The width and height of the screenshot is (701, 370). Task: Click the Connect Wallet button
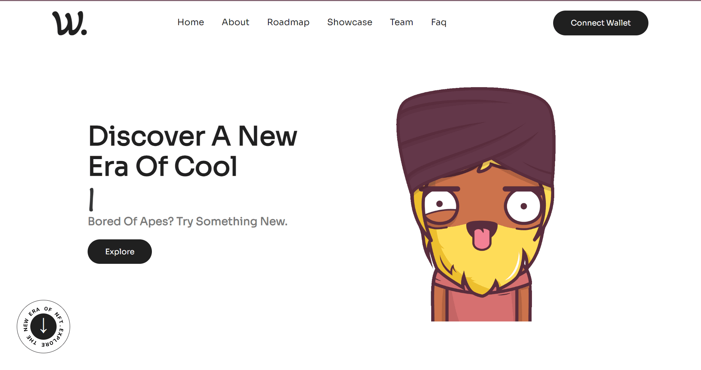(x=601, y=23)
